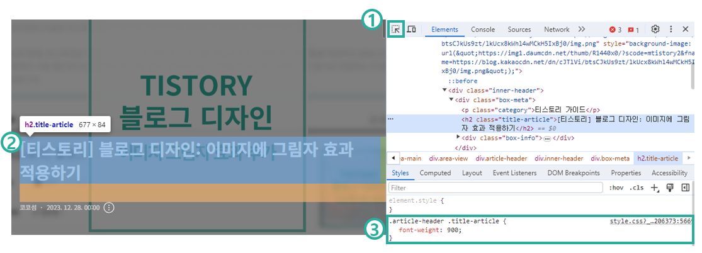Switch to the Elements tab

(x=444, y=30)
